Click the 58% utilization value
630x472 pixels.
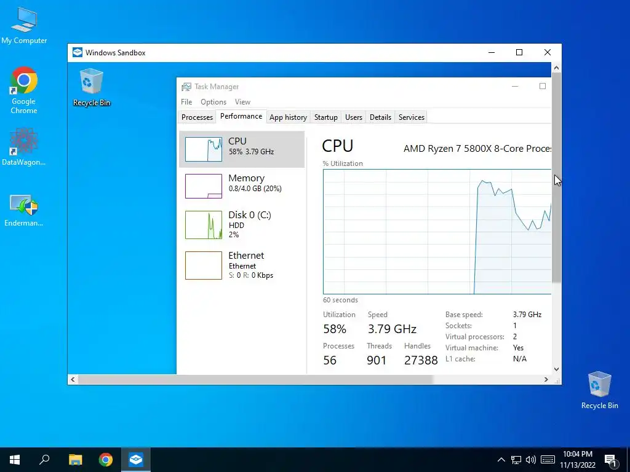pos(335,329)
